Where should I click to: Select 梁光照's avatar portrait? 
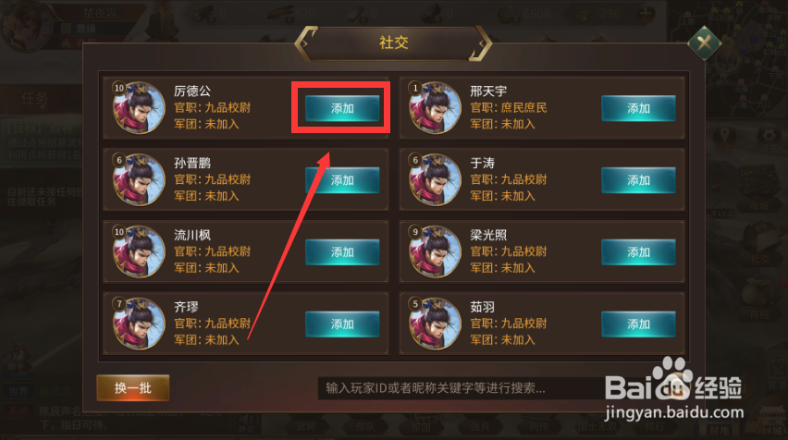tap(435, 251)
